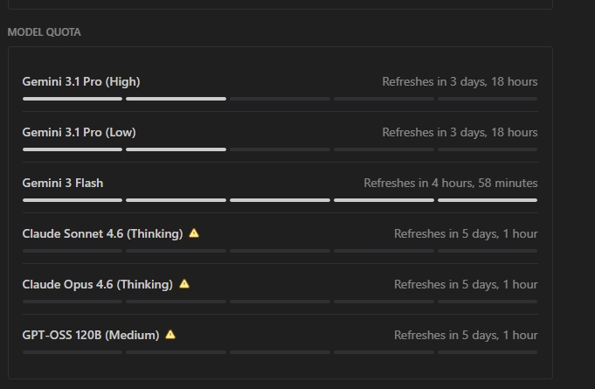Click warning icon beside Claude Opus 4.6
Viewport: 595px width, 389px height.
point(183,284)
